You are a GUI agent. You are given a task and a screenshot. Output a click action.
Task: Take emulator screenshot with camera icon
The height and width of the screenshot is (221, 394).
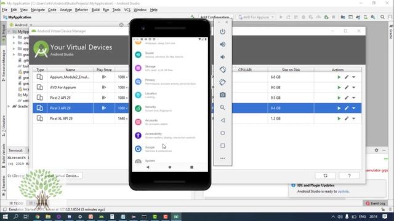pyautogui.click(x=222, y=95)
